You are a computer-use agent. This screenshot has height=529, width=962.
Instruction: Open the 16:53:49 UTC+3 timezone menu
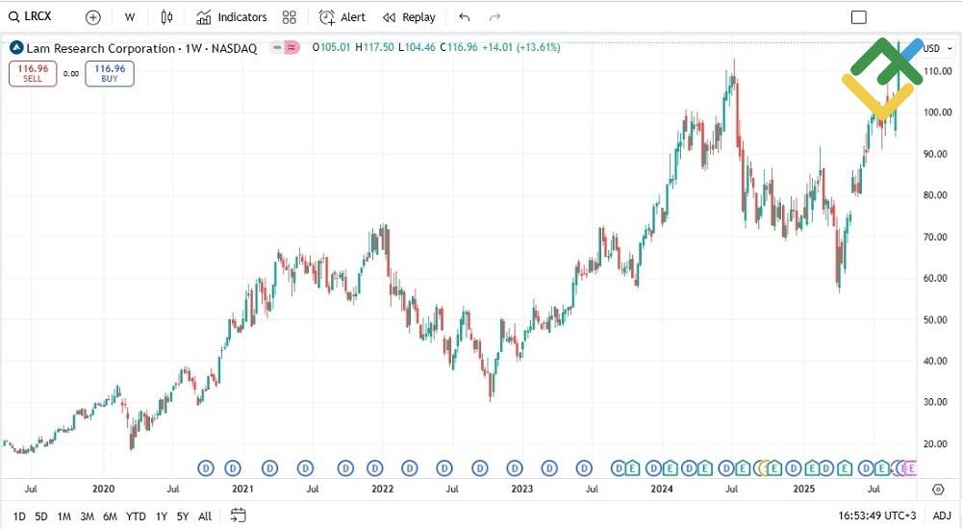tap(877, 516)
